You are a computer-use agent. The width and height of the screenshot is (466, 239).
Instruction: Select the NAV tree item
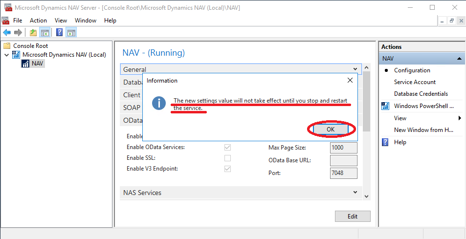click(37, 63)
